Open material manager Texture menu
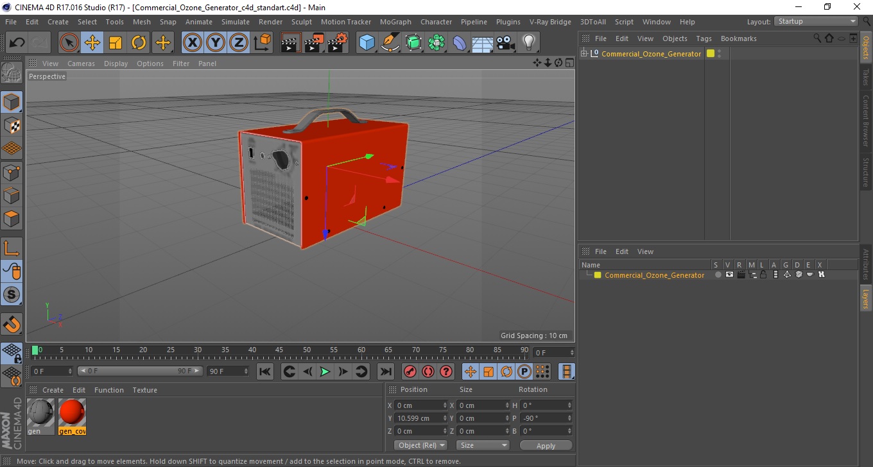Image resolution: width=873 pixels, height=467 pixels. point(144,390)
